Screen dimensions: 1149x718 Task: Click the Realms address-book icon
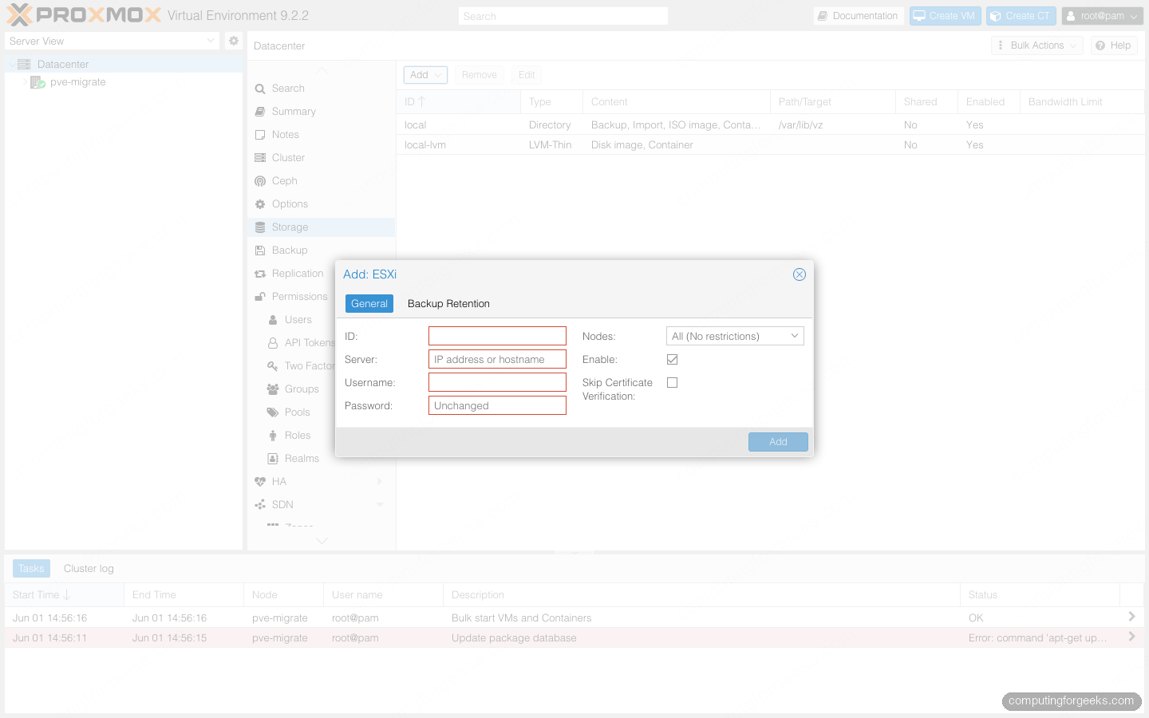tap(273, 459)
